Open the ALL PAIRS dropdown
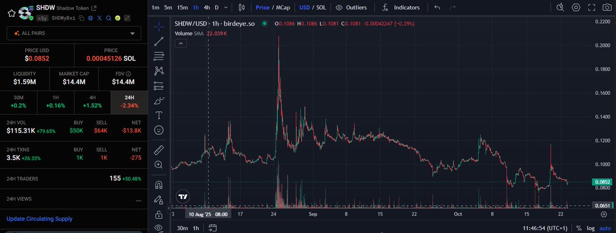 click(x=73, y=33)
